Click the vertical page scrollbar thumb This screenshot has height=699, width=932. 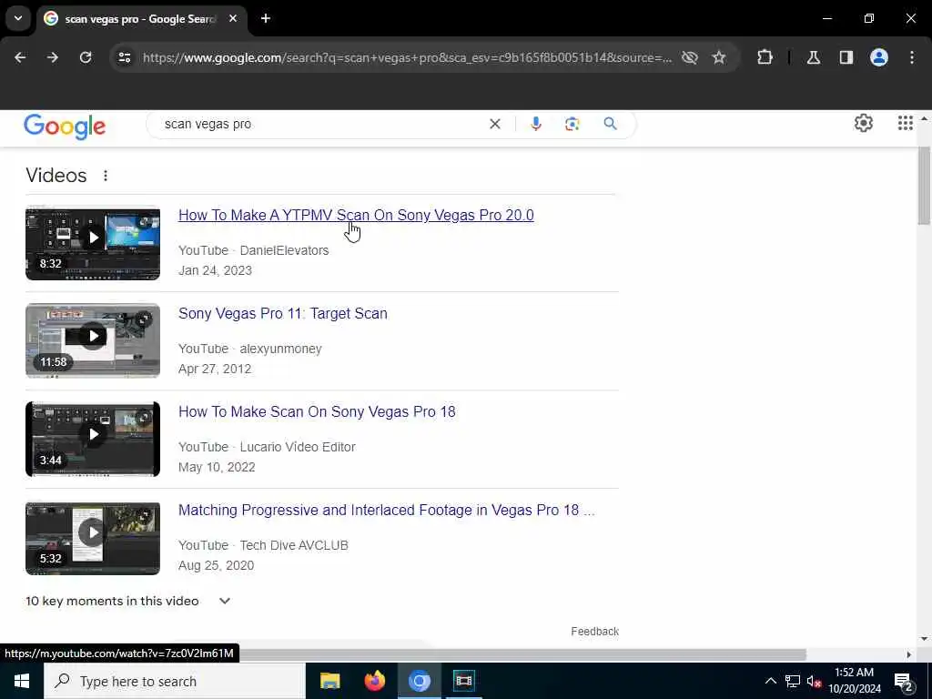pyautogui.click(x=924, y=185)
